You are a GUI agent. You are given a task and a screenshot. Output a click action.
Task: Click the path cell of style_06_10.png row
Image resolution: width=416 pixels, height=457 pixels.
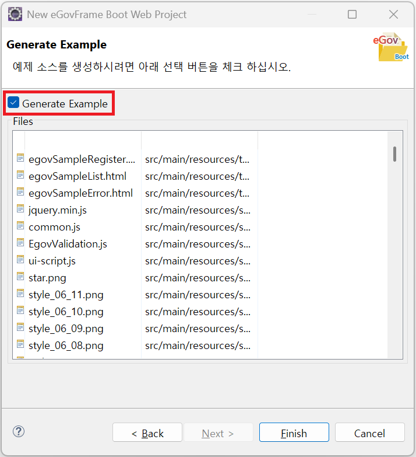point(198,312)
